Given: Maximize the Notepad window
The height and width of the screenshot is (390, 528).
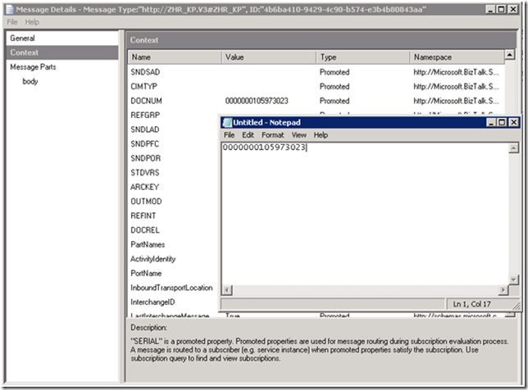Looking at the screenshot, I should coord(501,122).
